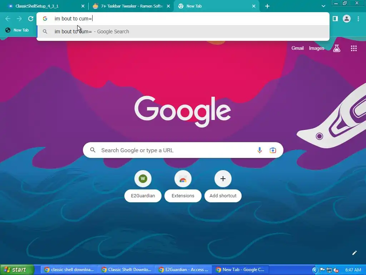This screenshot has height=275, width=366.
Task: Click the network connection tray icon
Action: tap(329, 270)
